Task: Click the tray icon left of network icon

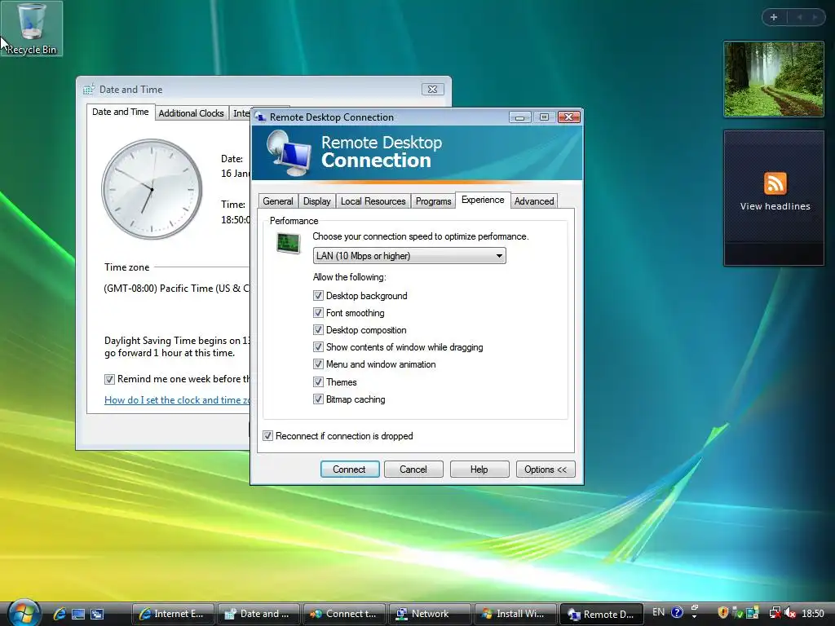Action: pyautogui.click(x=753, y=613)
